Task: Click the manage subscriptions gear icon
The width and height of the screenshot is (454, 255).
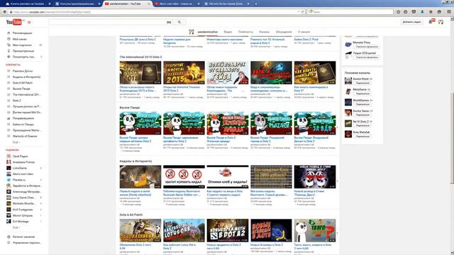Action: [x=9, y=242]
